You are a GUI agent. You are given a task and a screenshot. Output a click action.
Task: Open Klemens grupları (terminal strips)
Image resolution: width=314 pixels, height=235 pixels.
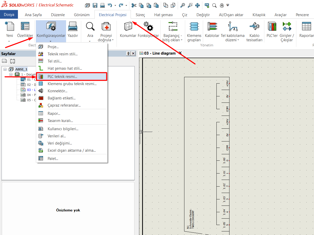click(x=194, y=32)
